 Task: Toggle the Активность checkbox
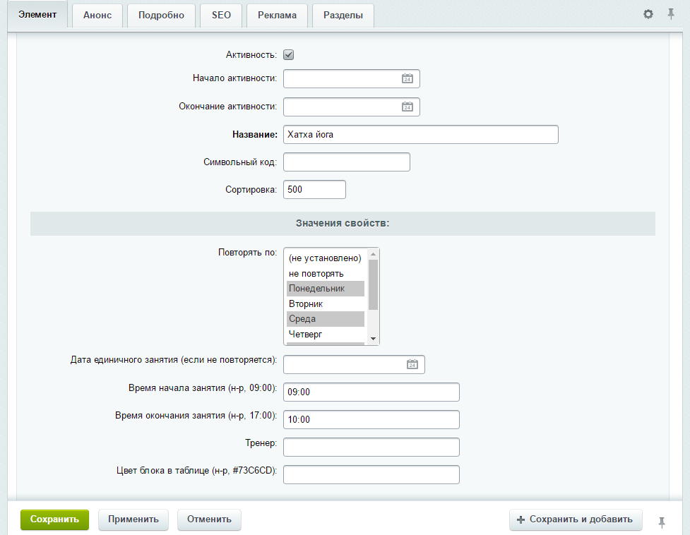(x=289, y=55)
